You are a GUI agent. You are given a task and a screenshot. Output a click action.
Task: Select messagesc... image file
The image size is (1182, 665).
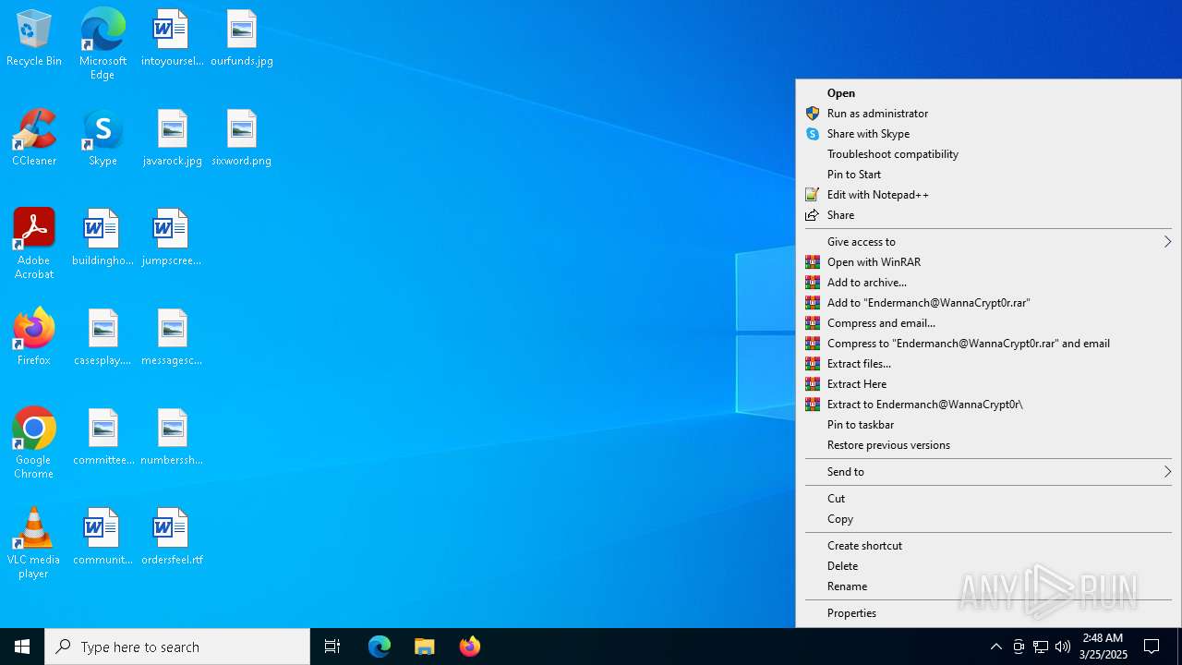coord(172,338)
